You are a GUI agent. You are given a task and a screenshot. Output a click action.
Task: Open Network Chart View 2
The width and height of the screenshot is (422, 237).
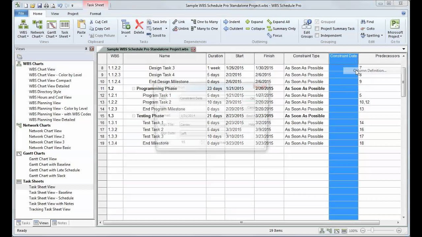[47, 137]
